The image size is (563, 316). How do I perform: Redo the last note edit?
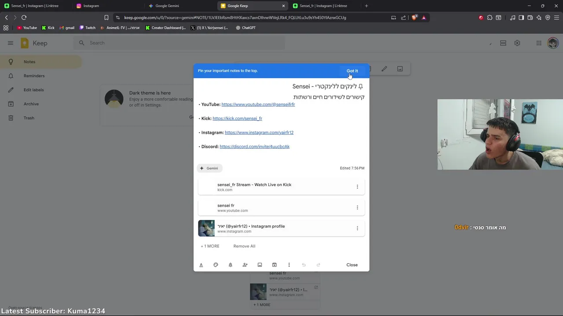point(318,265)
